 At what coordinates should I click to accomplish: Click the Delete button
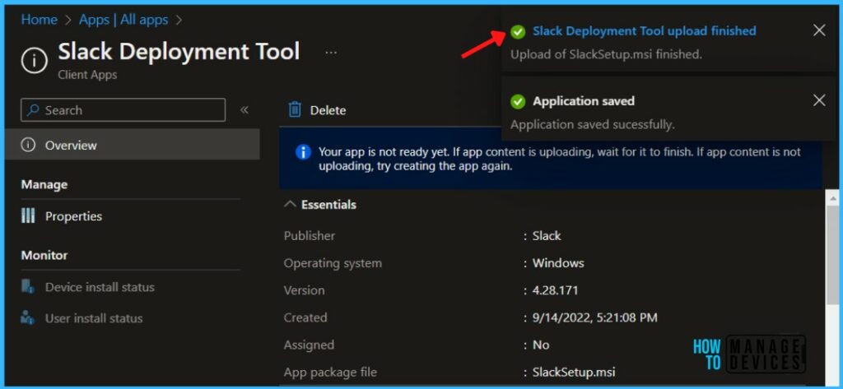317,110
